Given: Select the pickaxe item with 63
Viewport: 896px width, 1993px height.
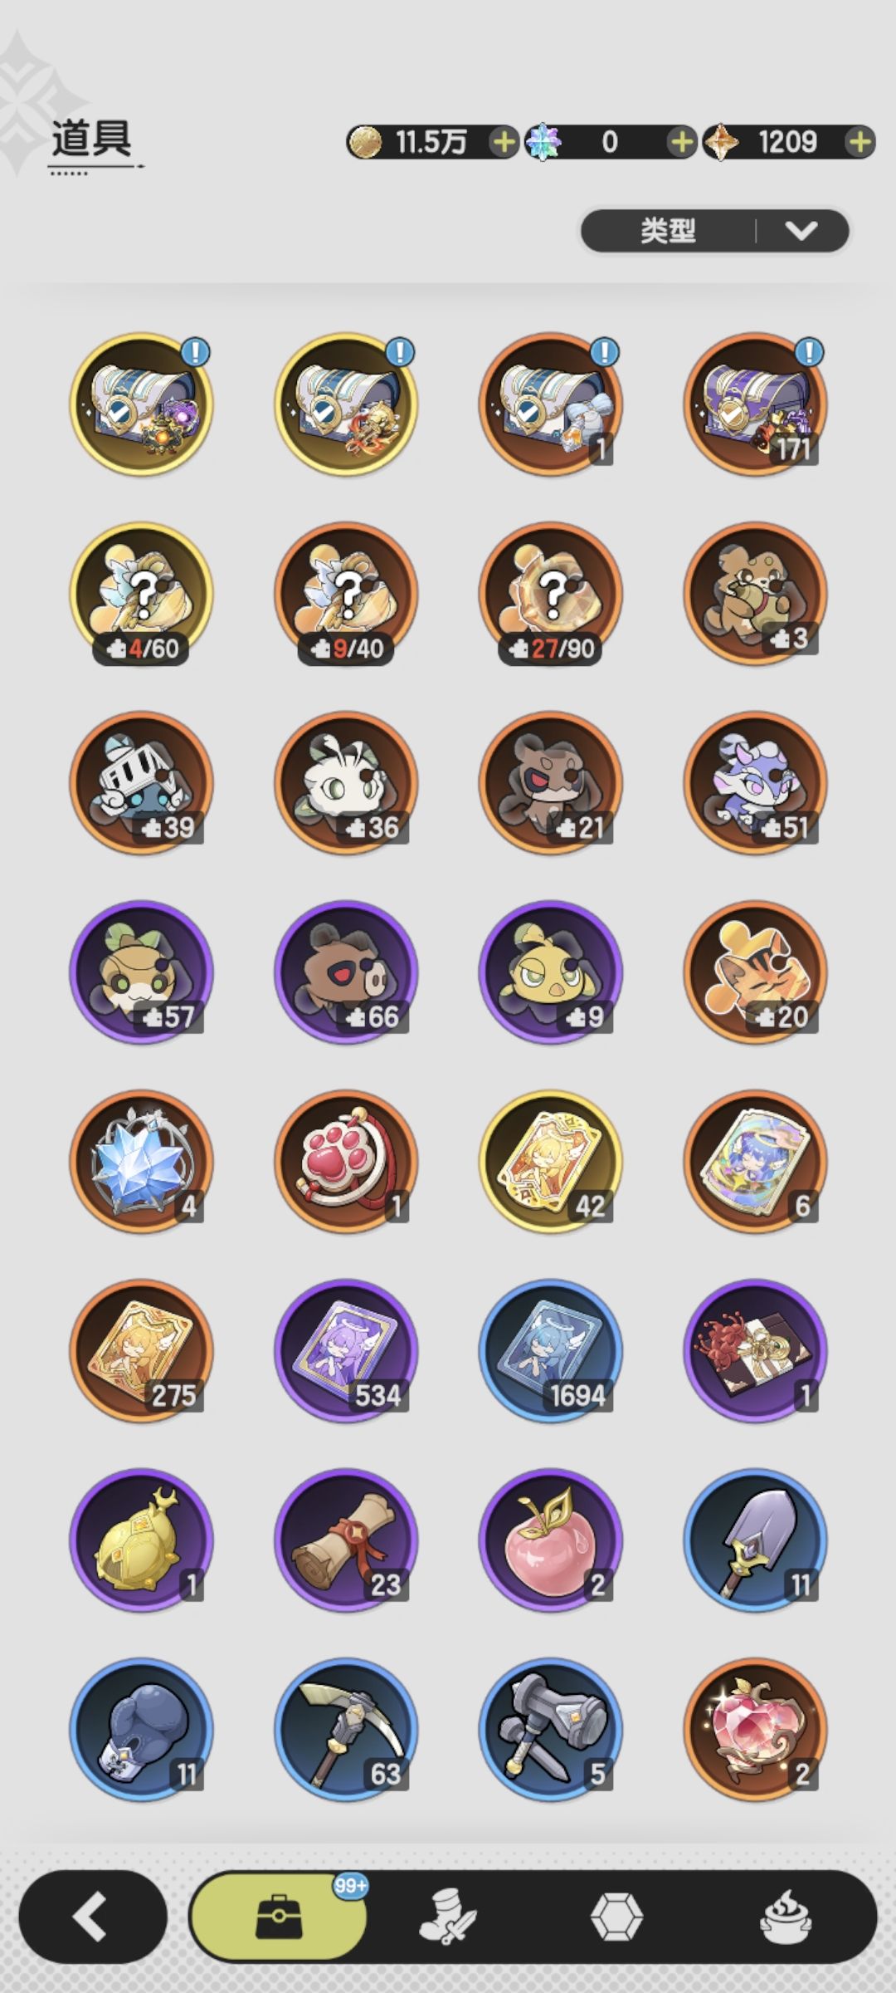Looking at the screenshot, I should (x=346, y=1729).
